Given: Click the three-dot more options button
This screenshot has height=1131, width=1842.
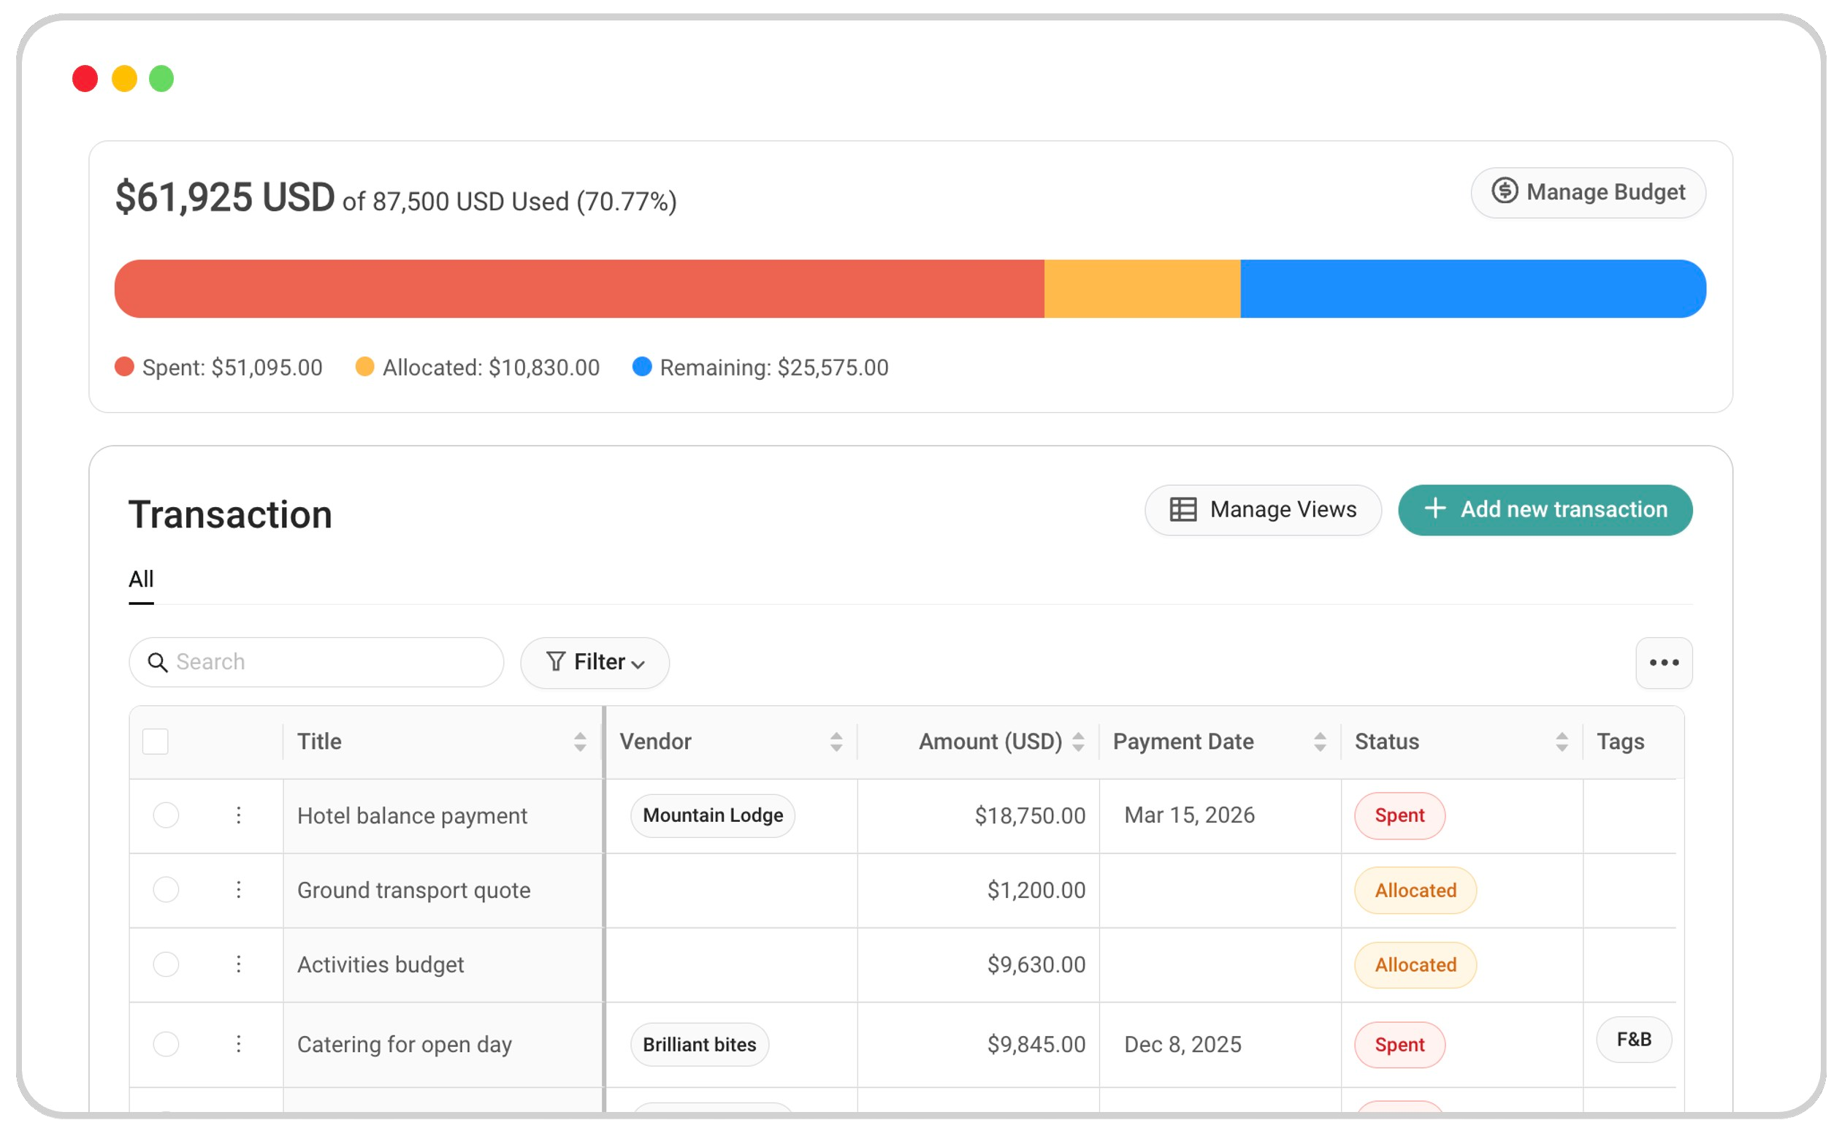Looking at the screenshot, I should point(1663,663).
